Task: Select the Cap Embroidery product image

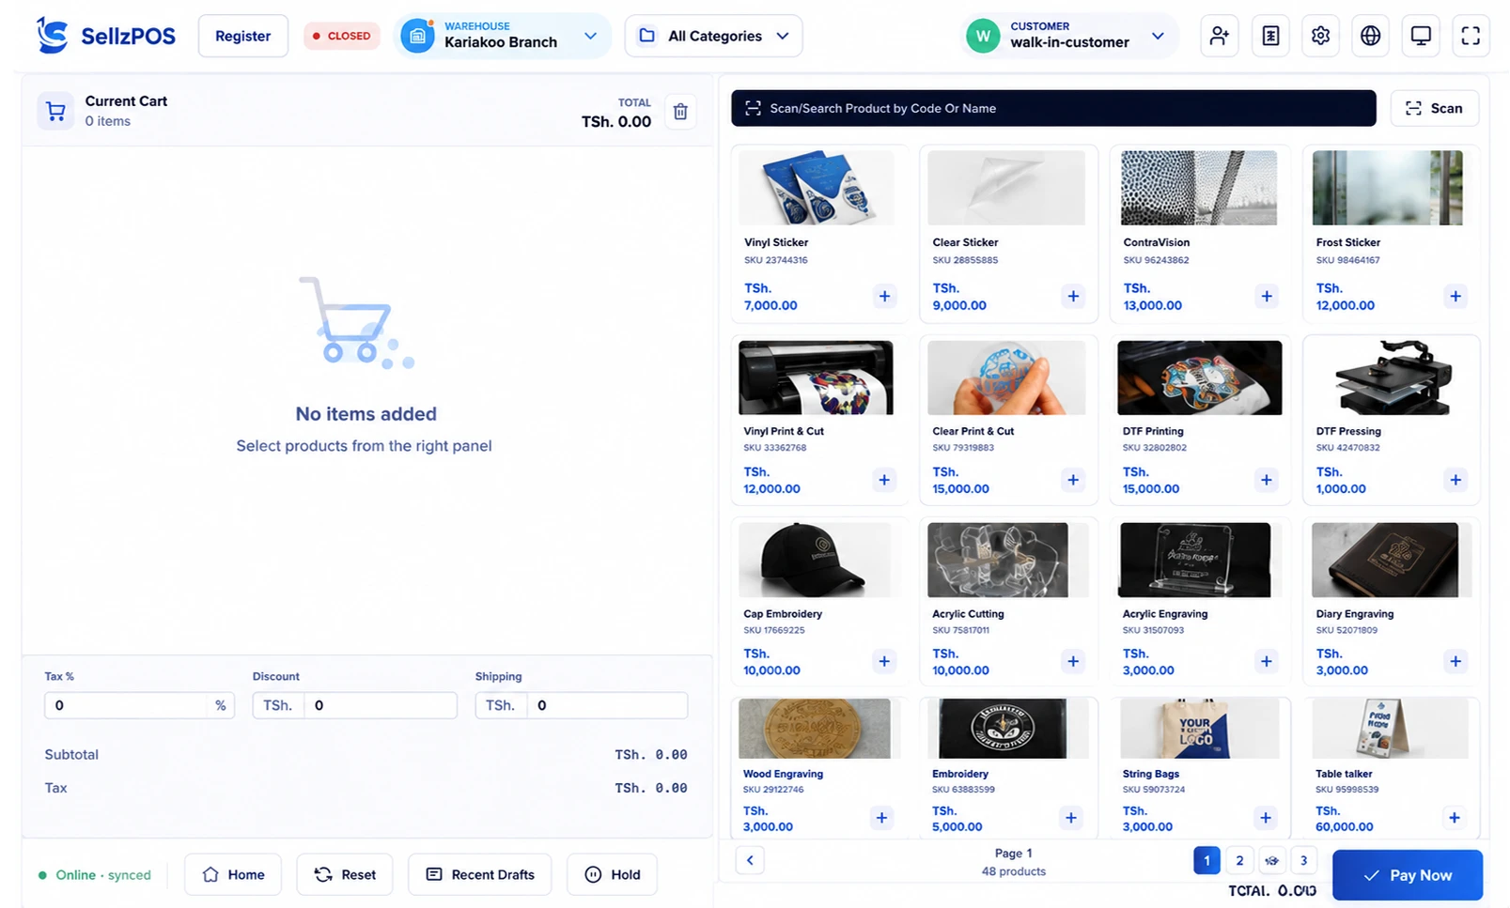Action: 816,560
